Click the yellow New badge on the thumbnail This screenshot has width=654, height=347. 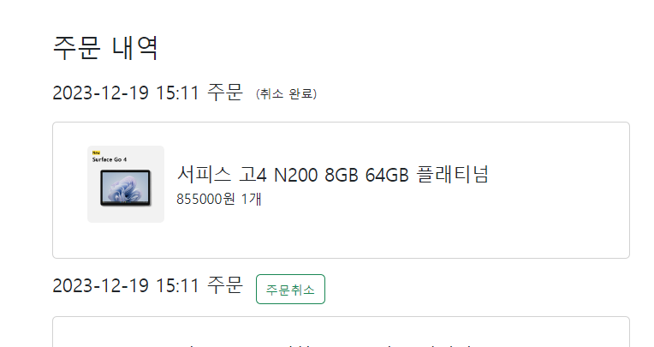point(97,153)
